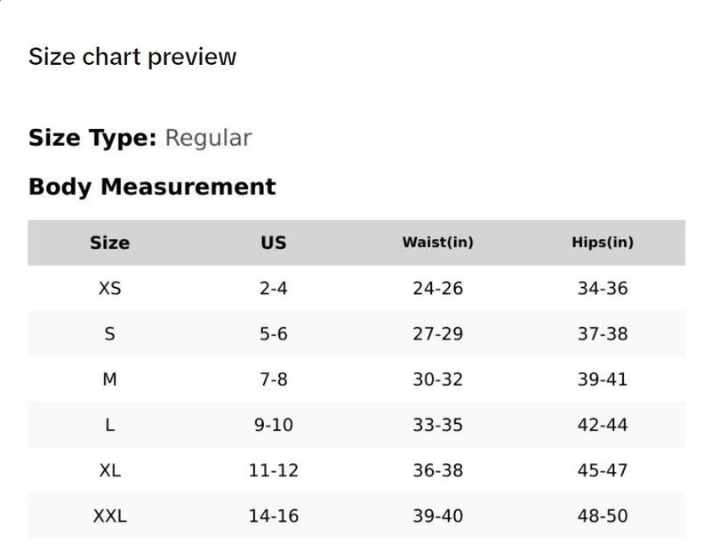Select the M size row label

click(x=109, y=379)
